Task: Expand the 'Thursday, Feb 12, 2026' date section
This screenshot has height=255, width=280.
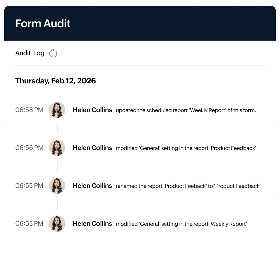Action: coord(56,81)
